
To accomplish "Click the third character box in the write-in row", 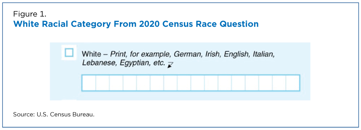I will 116,83.
